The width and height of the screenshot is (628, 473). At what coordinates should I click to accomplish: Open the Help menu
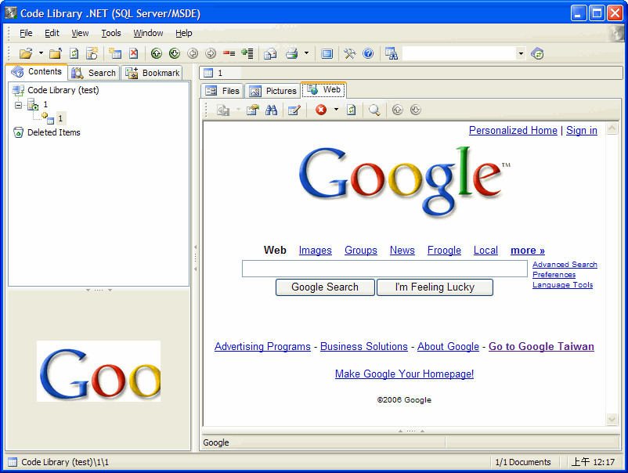tap(184, 33)
